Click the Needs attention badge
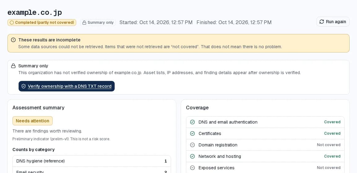The width and height of the screenshot is (357, 173). pyautogui.click(x=33, y=121)
